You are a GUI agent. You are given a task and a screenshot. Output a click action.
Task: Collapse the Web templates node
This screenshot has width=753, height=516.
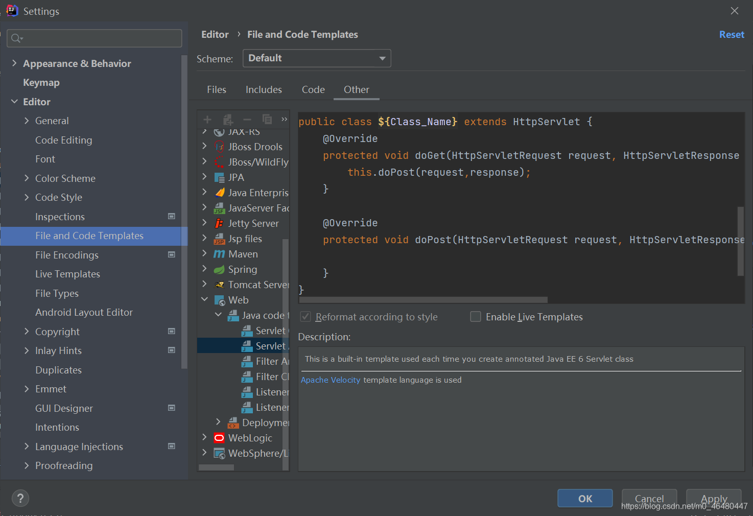pos(204,299)
